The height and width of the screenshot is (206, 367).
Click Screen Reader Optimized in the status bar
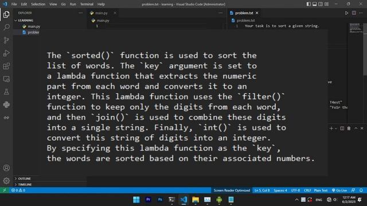click(x=232, y=190)
